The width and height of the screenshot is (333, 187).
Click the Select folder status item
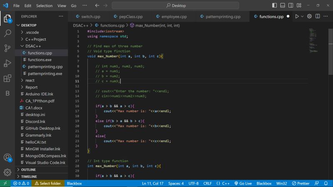pyautogui.click(x=48, y=183)
